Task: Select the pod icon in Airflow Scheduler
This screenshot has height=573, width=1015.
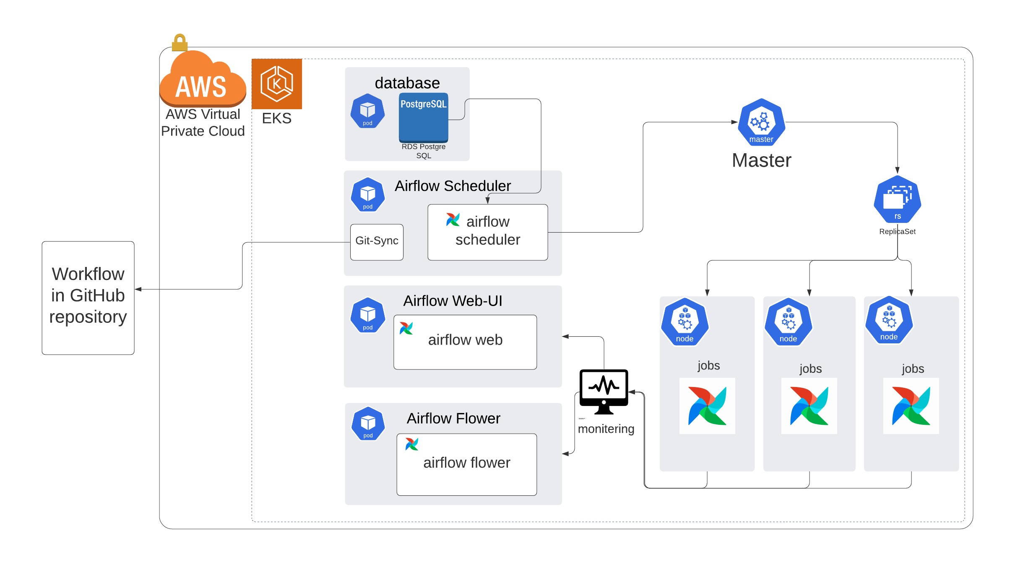Action: tap(367, 194)
